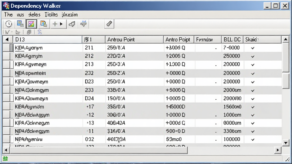Screen dimensions: 292x164
Task: Click the checkmark icon in the second toolbar row
Action: tap(7, 32)
